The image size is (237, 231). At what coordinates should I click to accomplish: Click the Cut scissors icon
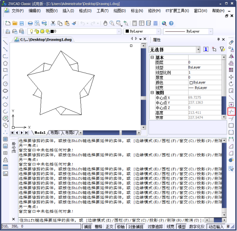[x=53, y=23]
